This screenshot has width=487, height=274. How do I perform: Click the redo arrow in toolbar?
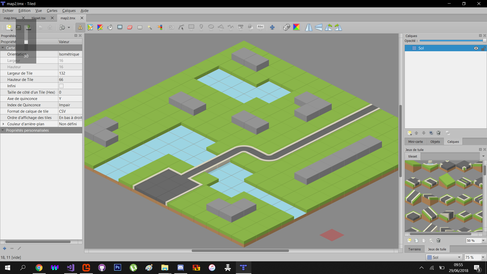coord(50,27)
